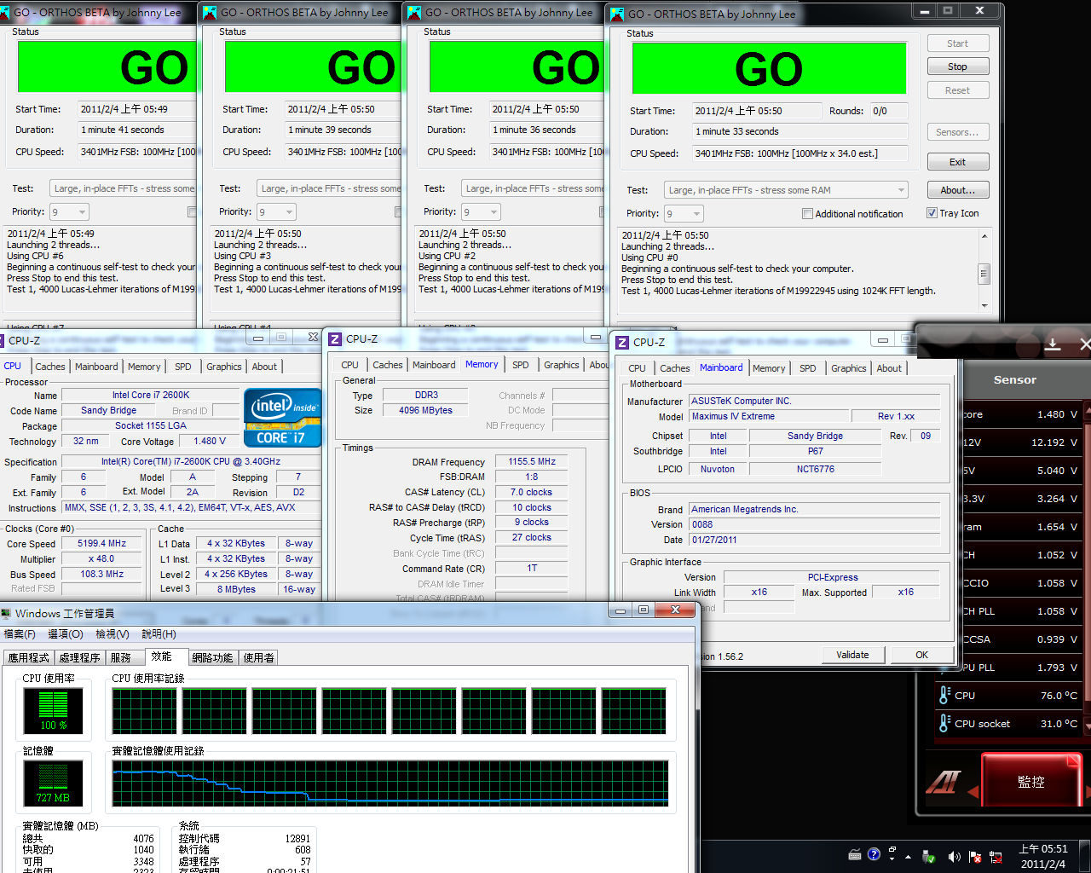Viewport: 1091px width, 873px height.
Task: Click the Z icon of the CPU-Z Mainboard window
Action: [622, 343]
